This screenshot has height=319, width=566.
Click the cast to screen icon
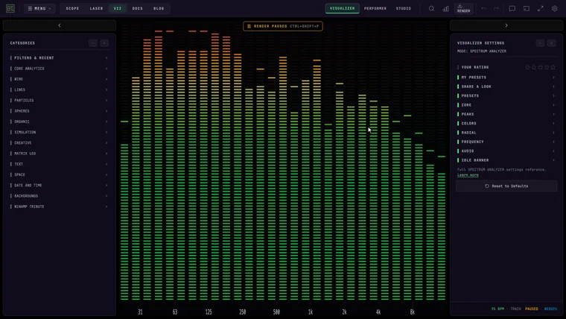point(527,8)
